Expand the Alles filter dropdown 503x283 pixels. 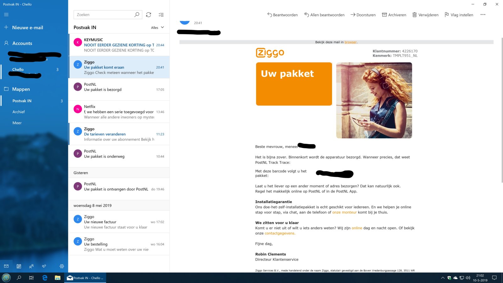[x=158, y=27]
